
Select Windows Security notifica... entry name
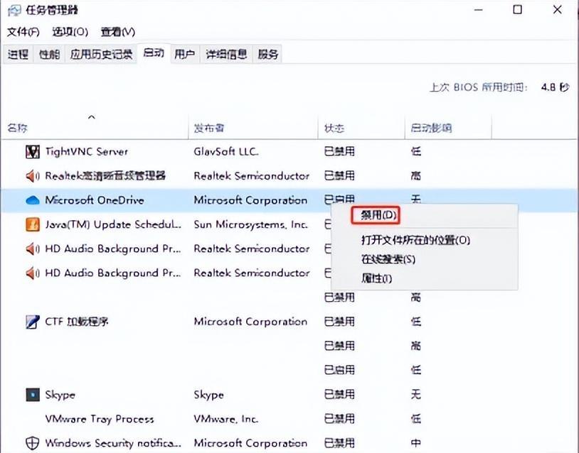tap(113, 442)
